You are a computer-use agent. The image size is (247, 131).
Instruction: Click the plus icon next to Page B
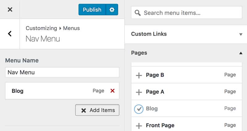click(x=139, y=75)
